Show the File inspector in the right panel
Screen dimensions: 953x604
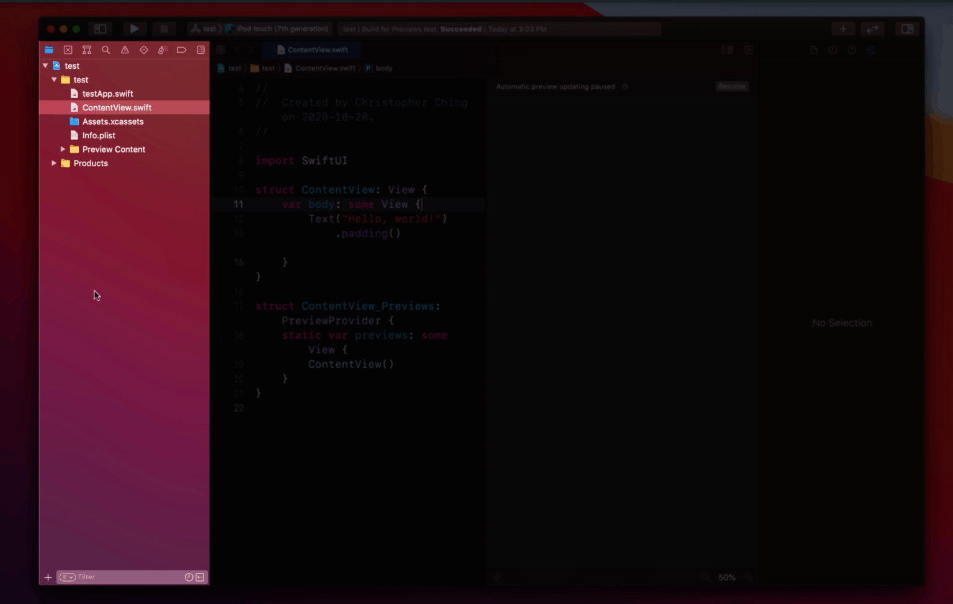pyautogui.click(x=814, y=50)
